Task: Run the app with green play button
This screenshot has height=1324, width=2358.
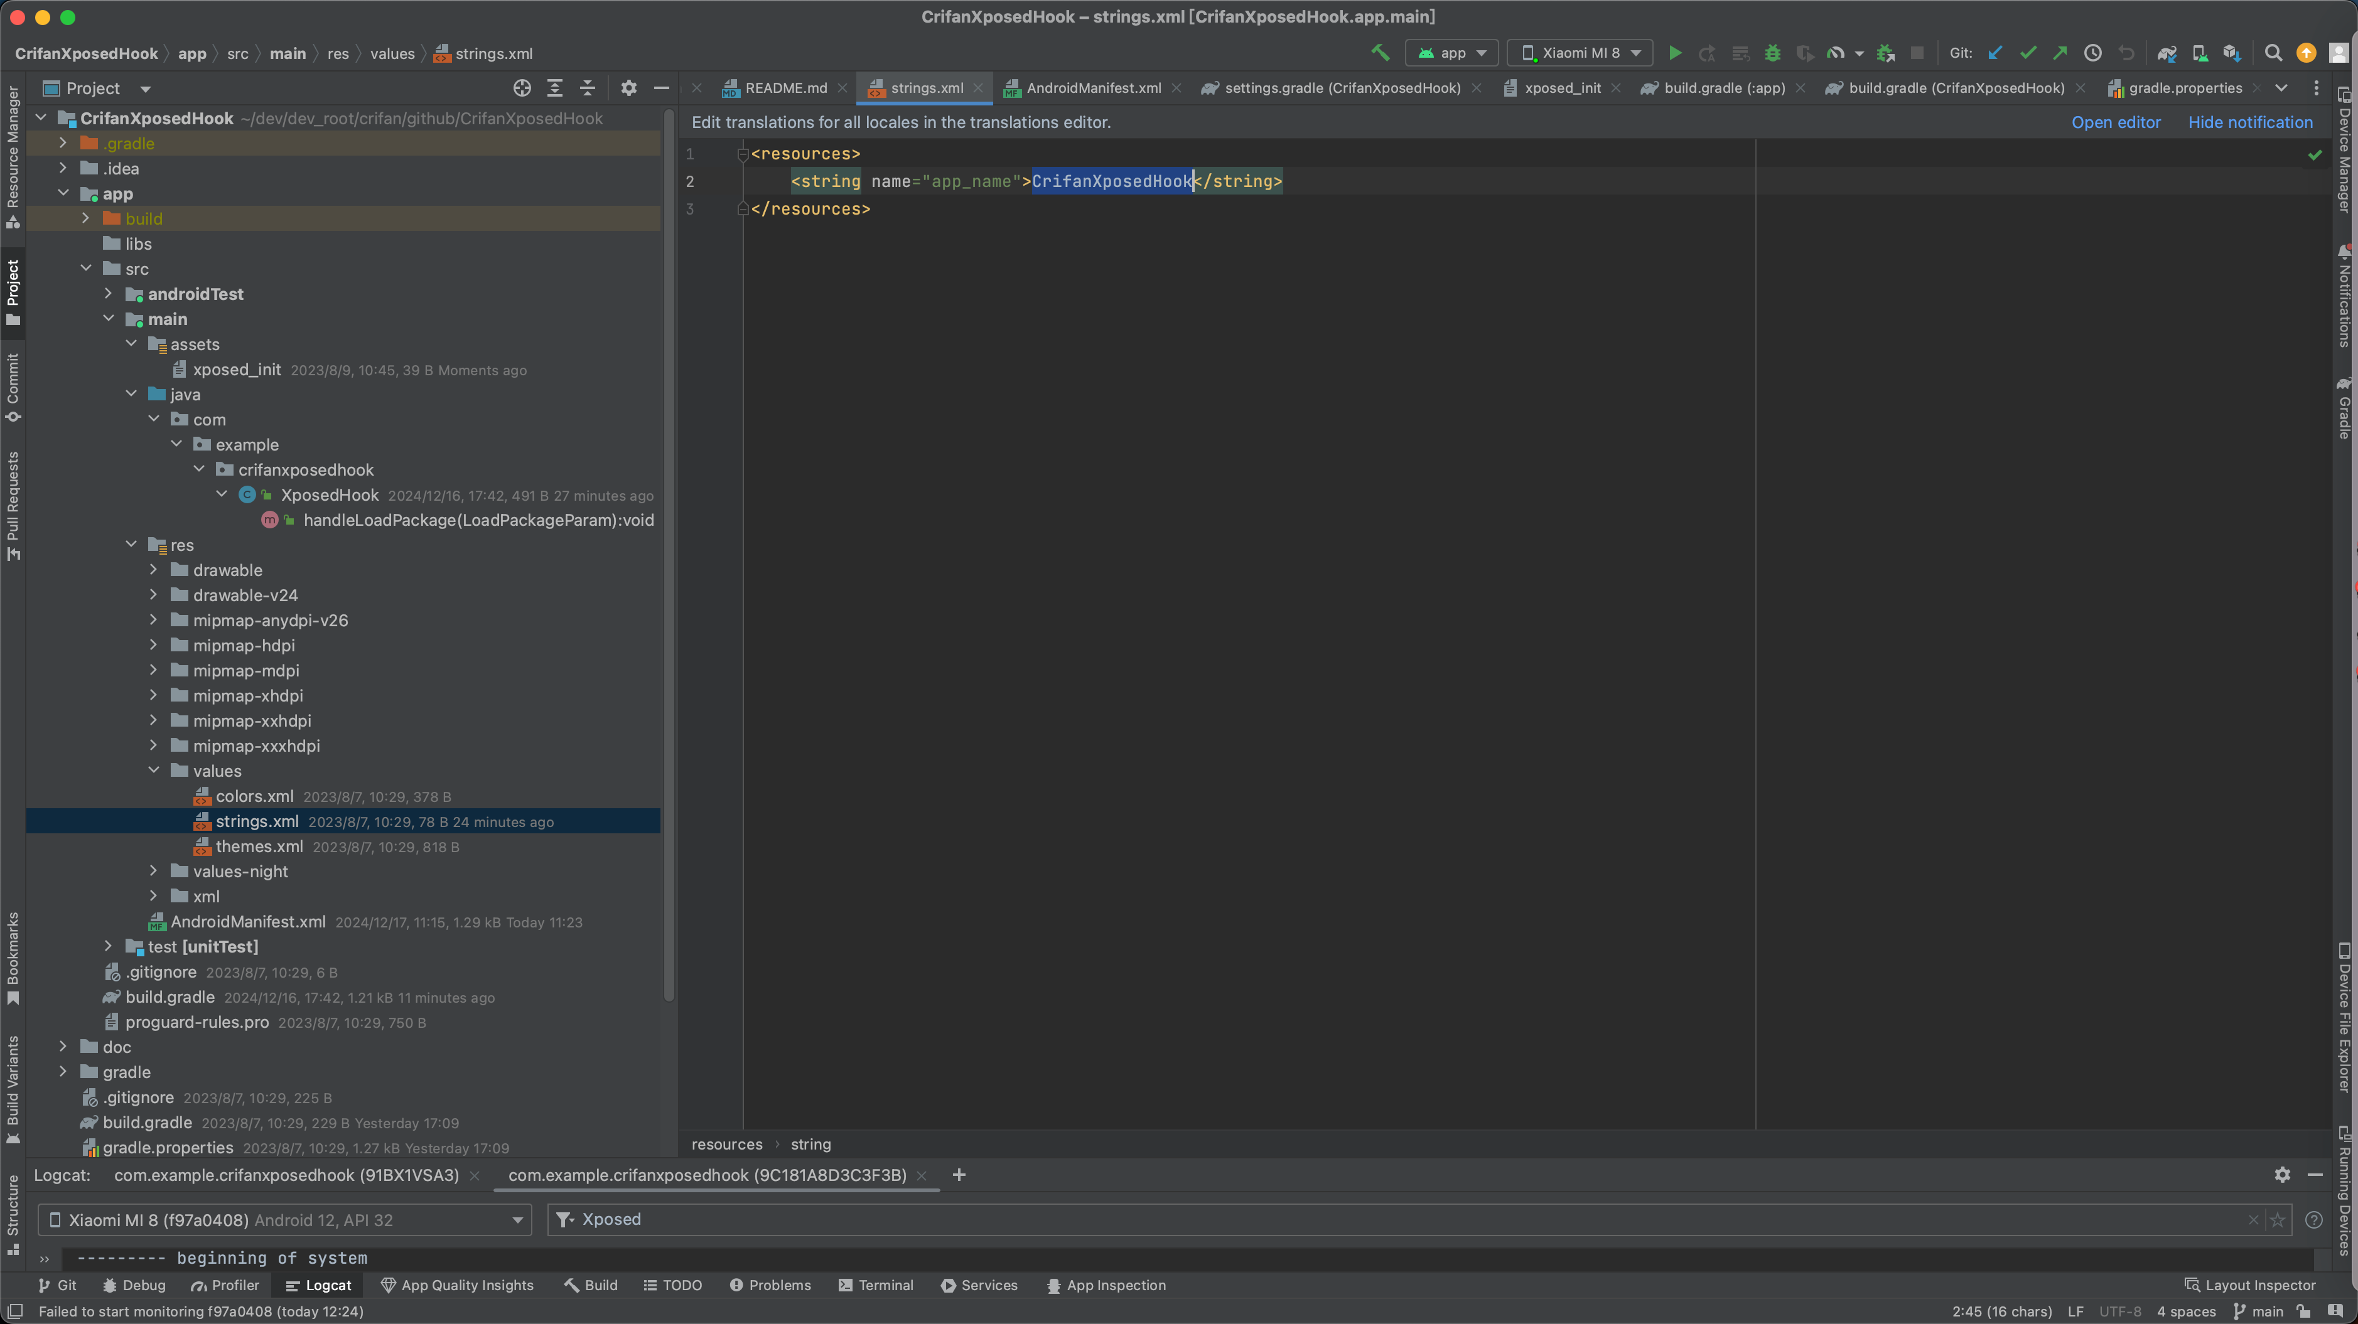Action: click(1674, 53)
